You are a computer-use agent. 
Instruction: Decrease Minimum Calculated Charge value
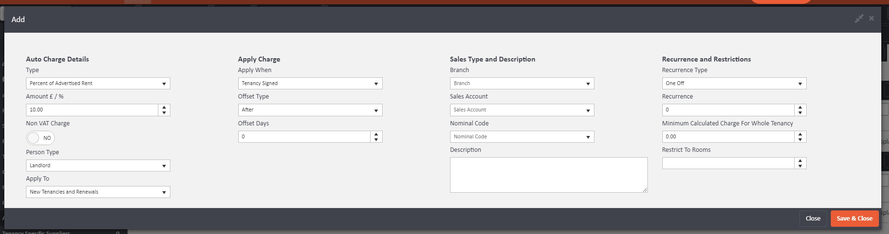[x=800, y=139]
